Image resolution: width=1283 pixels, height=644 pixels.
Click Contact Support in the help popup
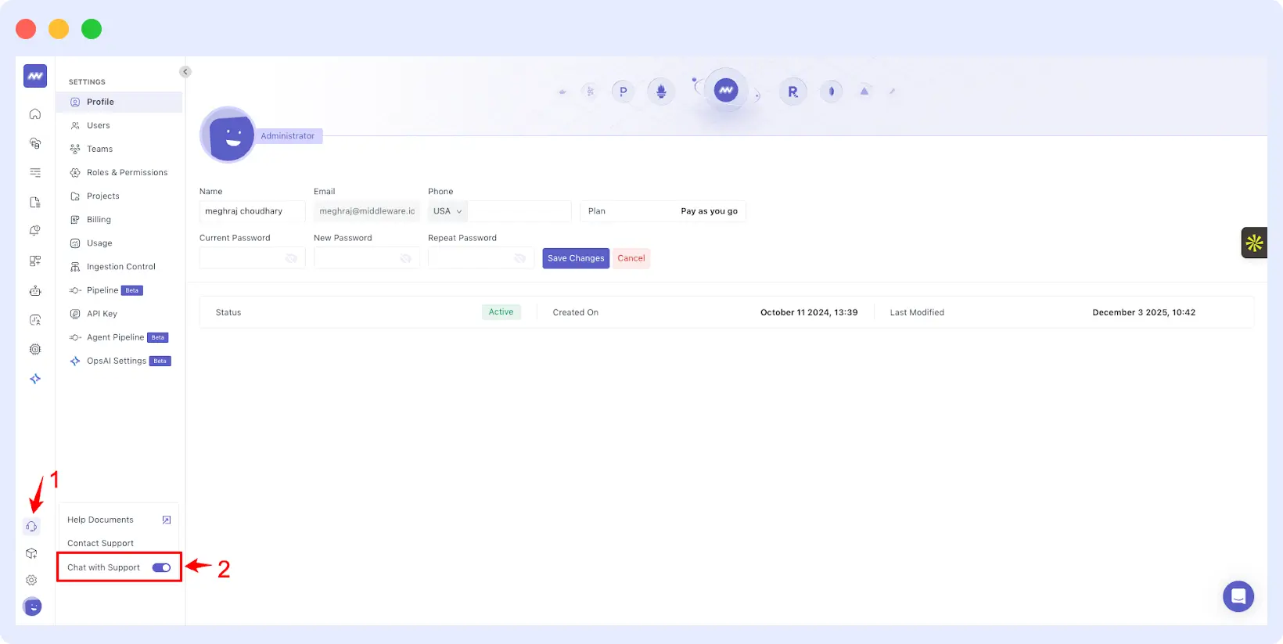pos(100,543)
